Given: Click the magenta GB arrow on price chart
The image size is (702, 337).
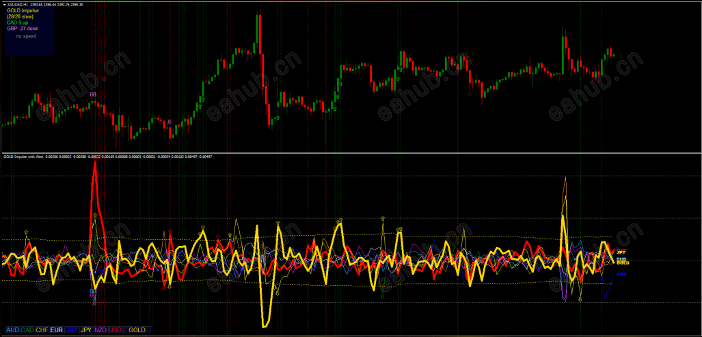Looking at the screenshot, I should (93, 94).
